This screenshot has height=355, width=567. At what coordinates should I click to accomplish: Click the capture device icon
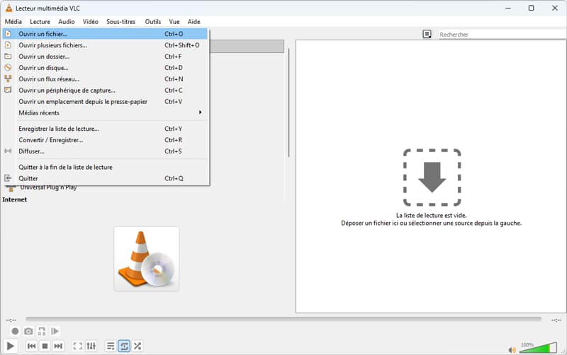point(8,90)
